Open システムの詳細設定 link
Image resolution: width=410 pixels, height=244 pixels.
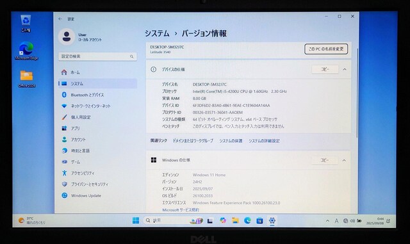264,141
